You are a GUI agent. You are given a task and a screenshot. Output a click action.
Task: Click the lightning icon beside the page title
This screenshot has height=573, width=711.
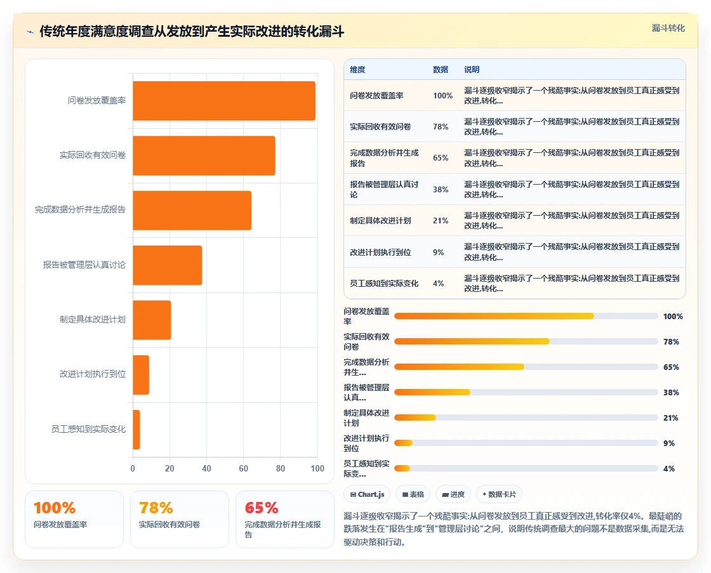(x=30, y=32)
